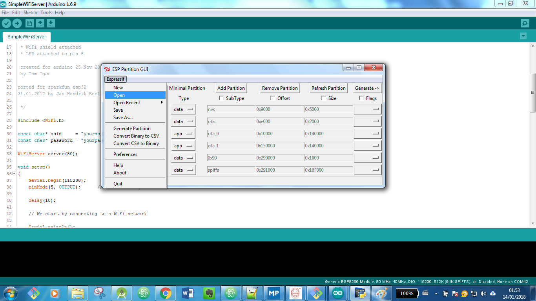536x301 pixels.
Task: Click the Add Partition button
Action: tap(231, 88)
